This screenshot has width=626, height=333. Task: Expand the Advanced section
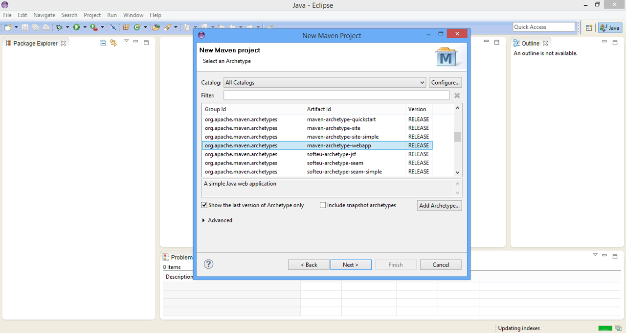click(x=203, y=220)
